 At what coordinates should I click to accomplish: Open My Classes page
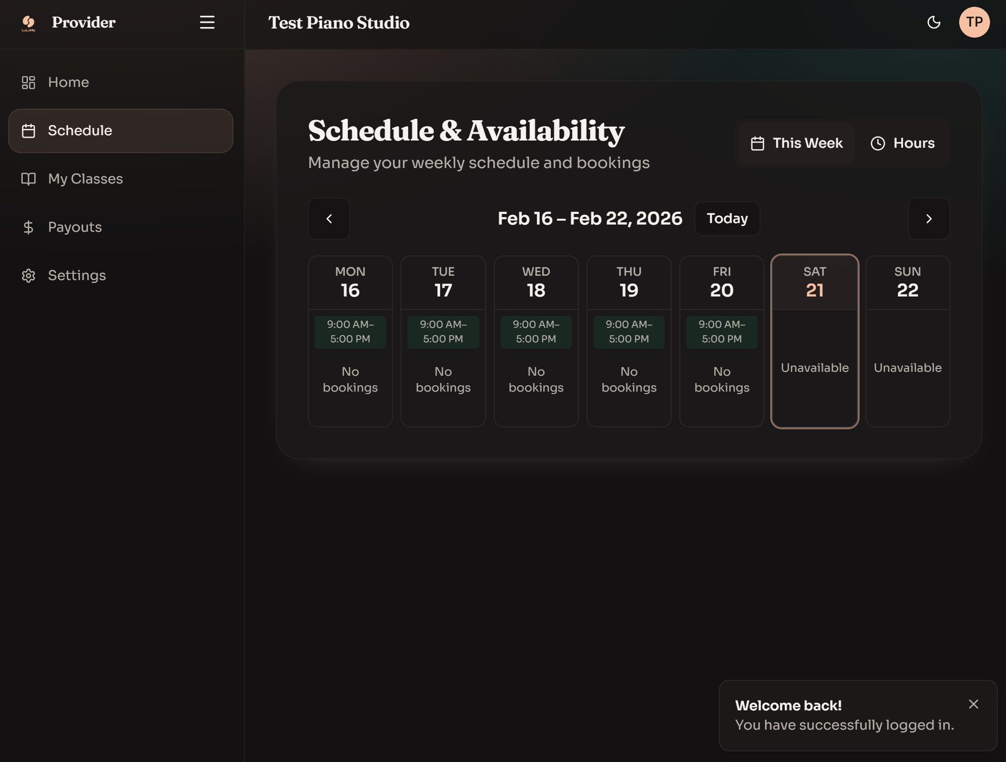[x=85, y=179]
